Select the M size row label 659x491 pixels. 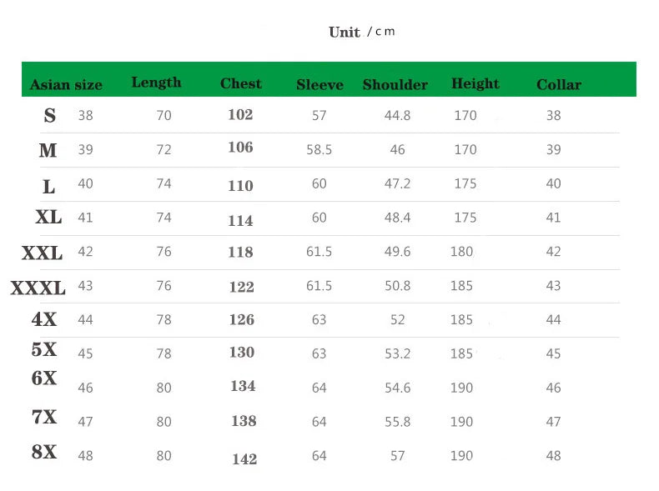click(48, 151)
